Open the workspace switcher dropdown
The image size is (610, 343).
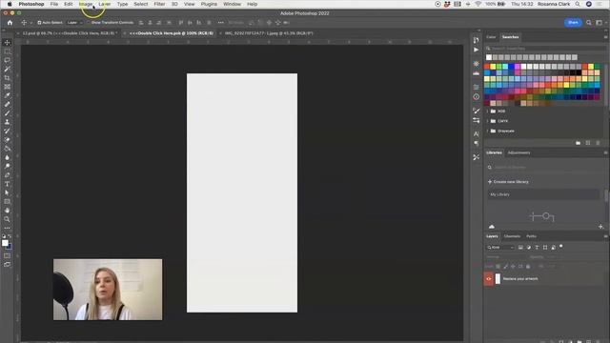pyautogui.click(x=600, y=23)
